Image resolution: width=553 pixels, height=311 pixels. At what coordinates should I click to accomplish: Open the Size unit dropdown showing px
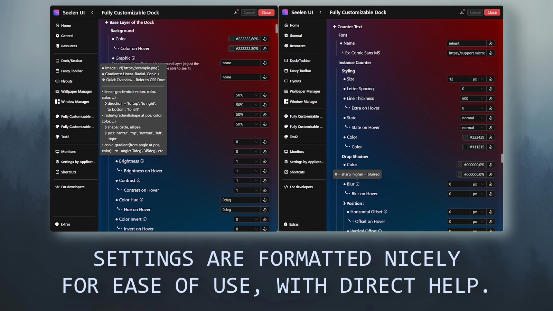(x=477, y=79)
